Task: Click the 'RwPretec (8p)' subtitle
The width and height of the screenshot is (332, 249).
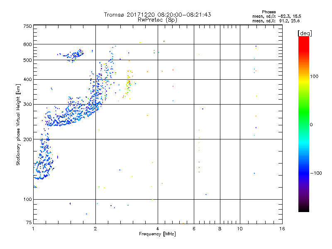Action: 157,20
